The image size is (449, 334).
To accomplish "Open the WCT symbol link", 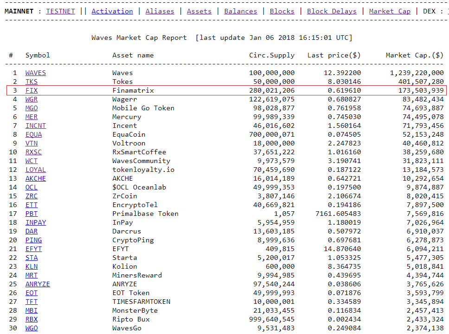I will coord(32,161).
